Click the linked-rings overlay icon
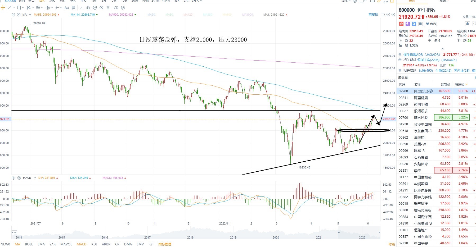Viewport: 476px width, 247px height. click(116, 8)
